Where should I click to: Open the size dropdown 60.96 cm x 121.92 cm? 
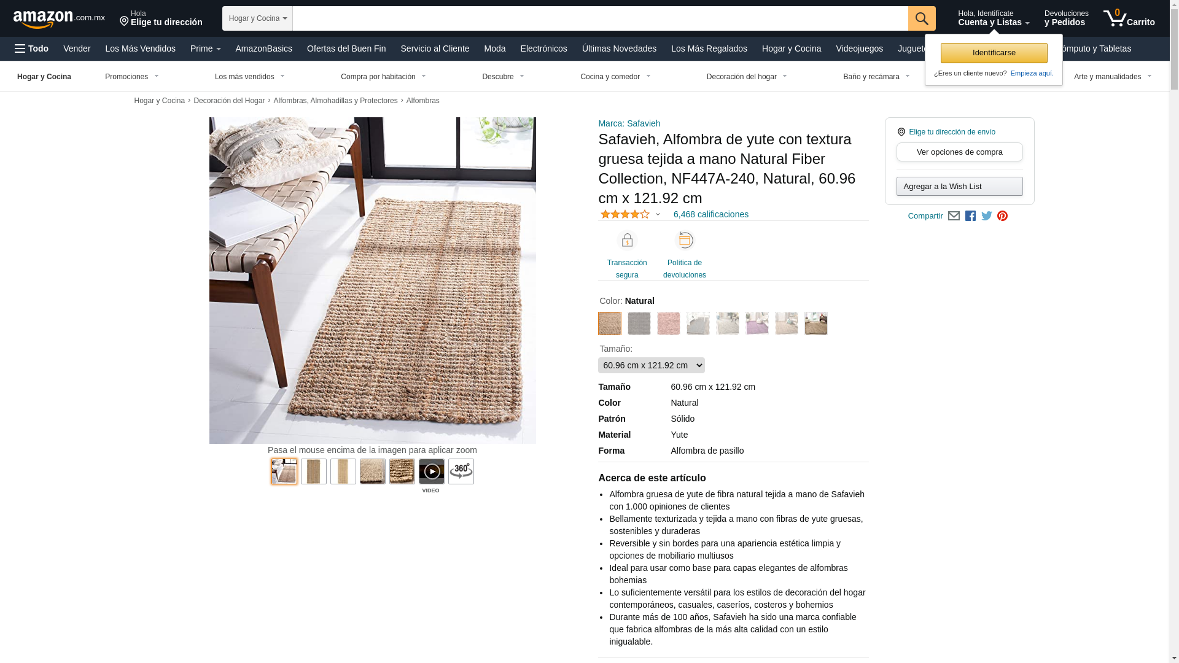652,365
